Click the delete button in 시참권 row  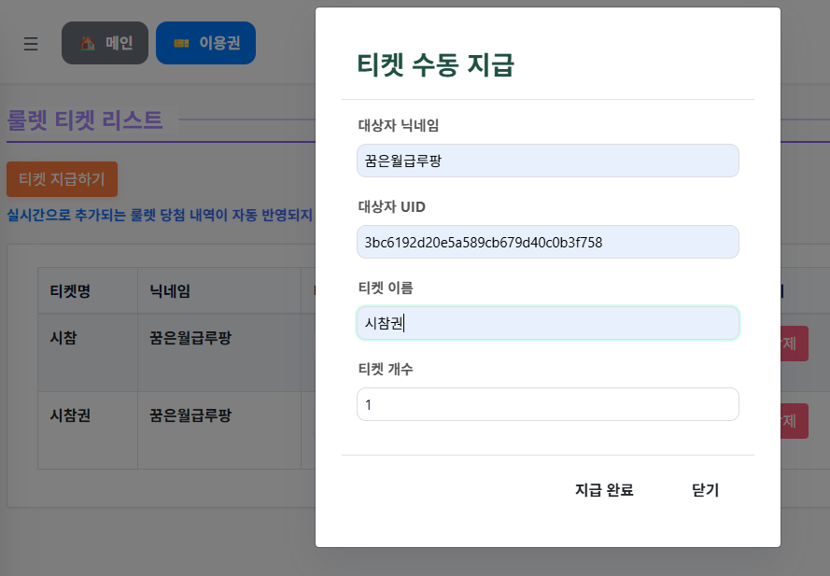pyautogui.click(x=794, y=421)
